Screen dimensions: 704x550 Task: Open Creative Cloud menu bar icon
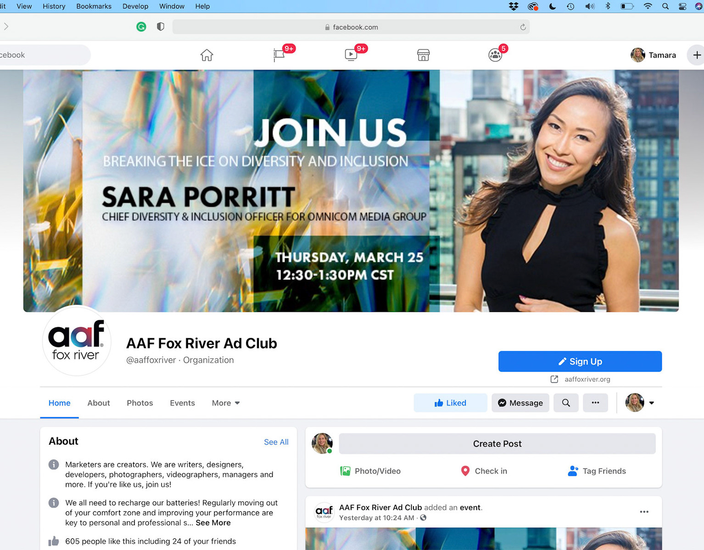pyautogui.click(x=533, y=6)
